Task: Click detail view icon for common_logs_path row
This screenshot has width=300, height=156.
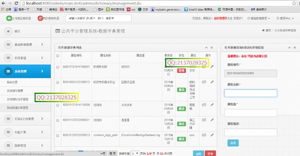Action: point(204,135)
